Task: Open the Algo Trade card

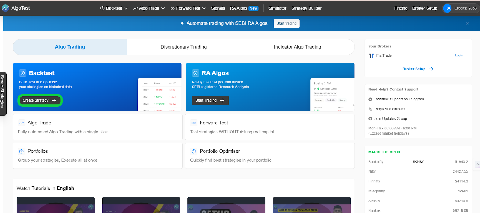Action: [x=97, y=127]
